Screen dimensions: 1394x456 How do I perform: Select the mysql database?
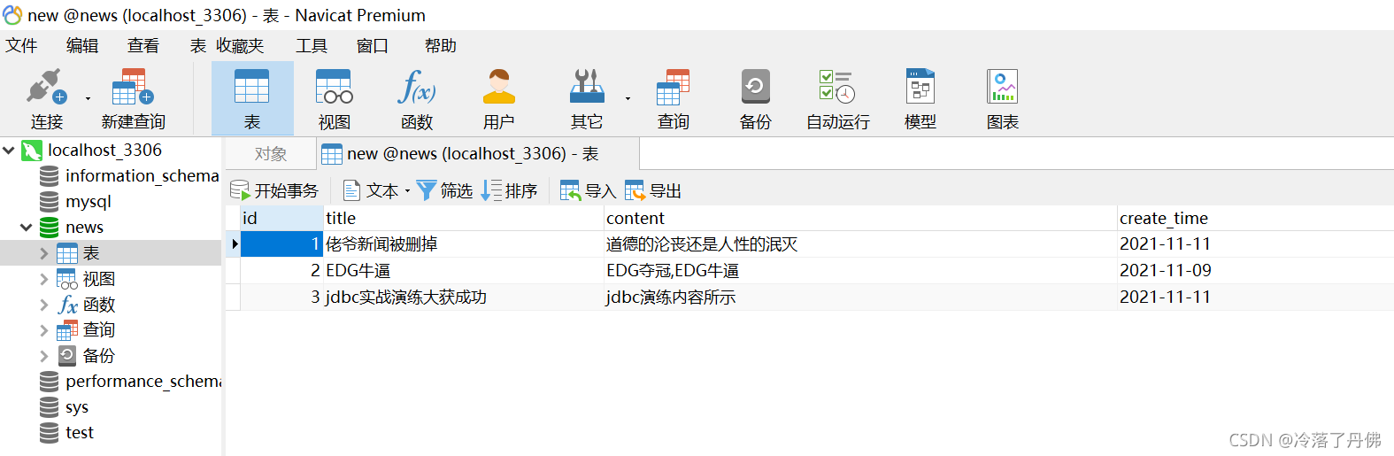[89, 202]
